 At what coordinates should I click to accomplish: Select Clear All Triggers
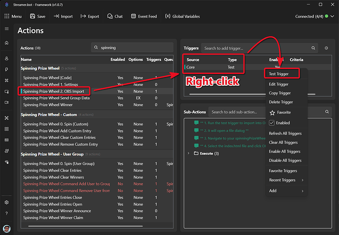pos(283,142)
